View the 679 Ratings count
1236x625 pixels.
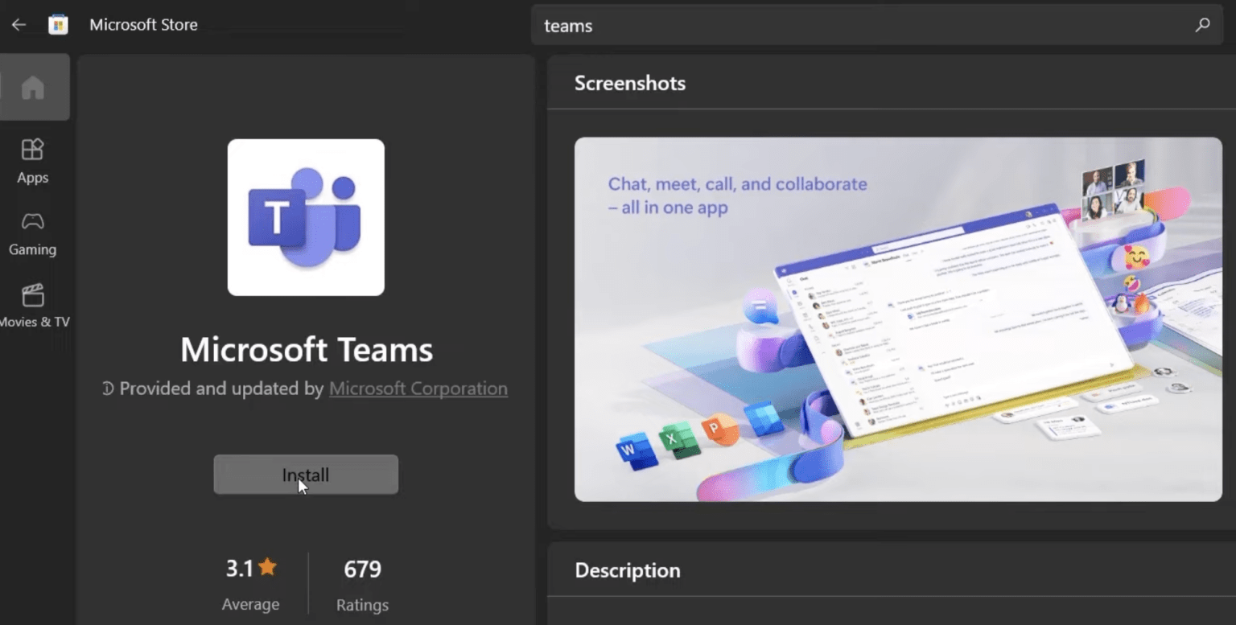(362, 569)
